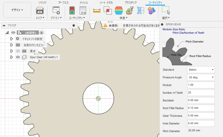This screenshot has width=223, height=137.
Task: Open the デザイン workspace dropdown
Action: point(17,10)
